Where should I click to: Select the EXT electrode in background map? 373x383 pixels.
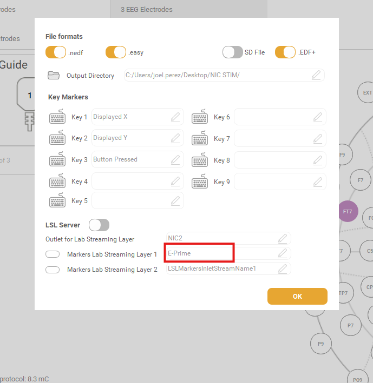(x=367, y=92)
